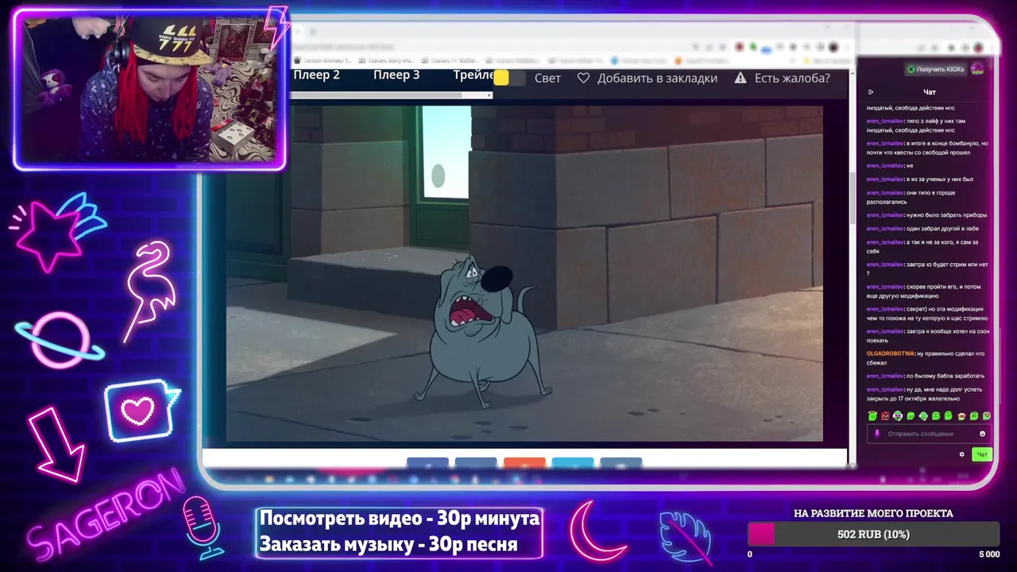The image size is (1017, 572).
Task: Select the last emote in the quick emote row
Action: click(x=987, y=415)
